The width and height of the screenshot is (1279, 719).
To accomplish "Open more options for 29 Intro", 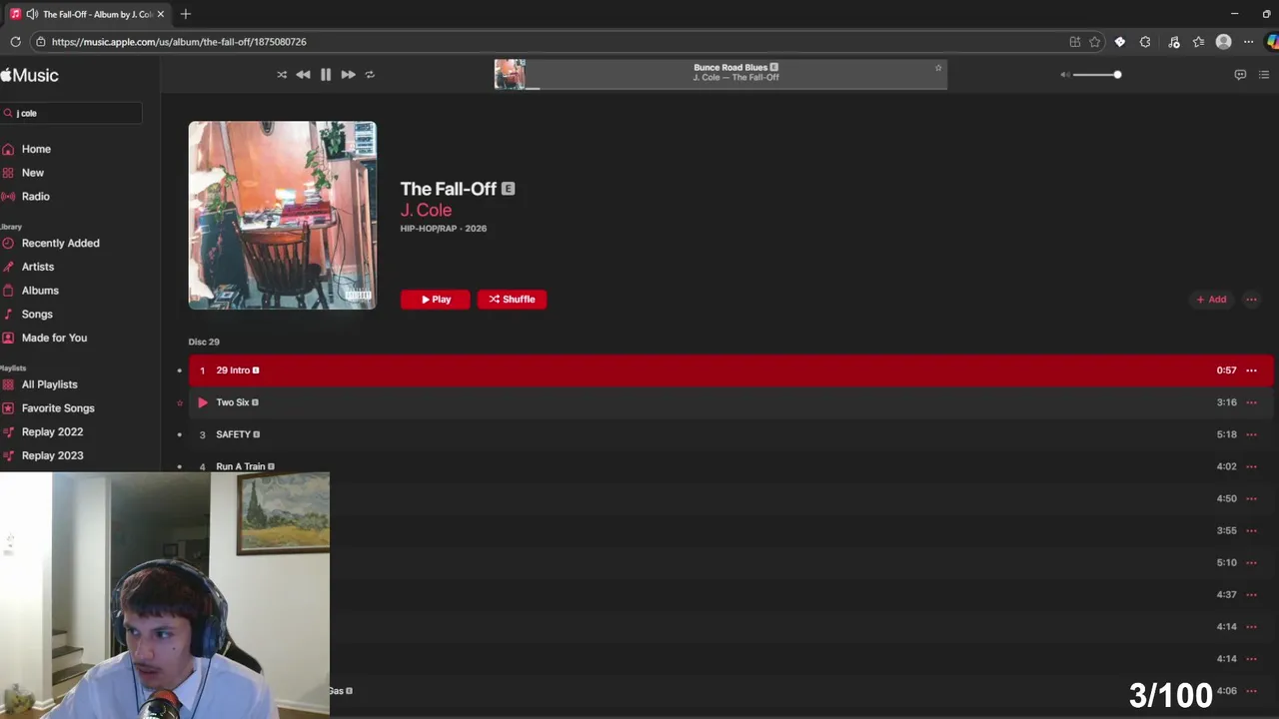I will pyautogui.click(x=1251, y=370).
